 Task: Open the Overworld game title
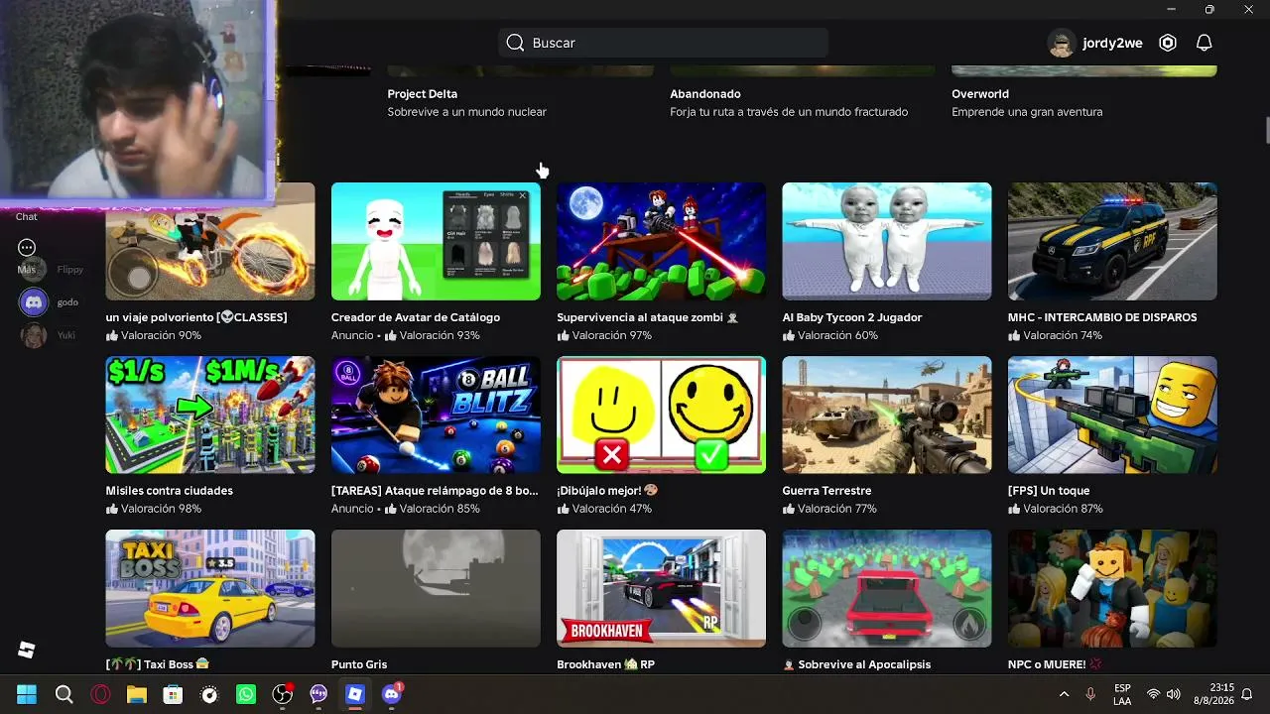pyautogui.click(x=980, y=94)
